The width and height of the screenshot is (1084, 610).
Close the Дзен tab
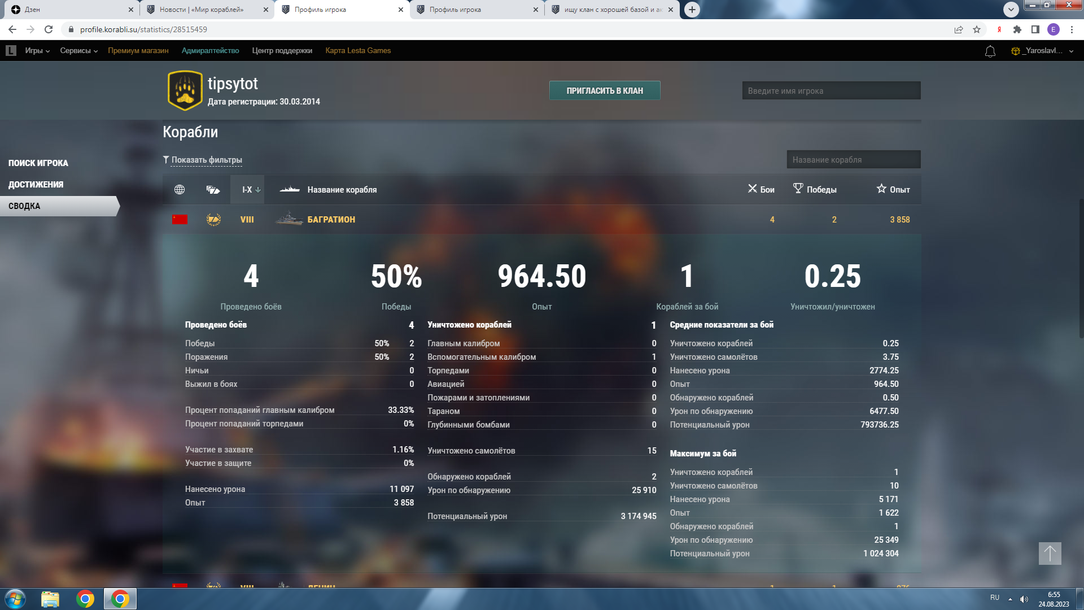point(130,10)
